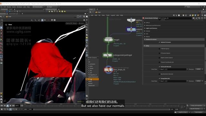Open the Add menu in network editor

coord(92,15)
